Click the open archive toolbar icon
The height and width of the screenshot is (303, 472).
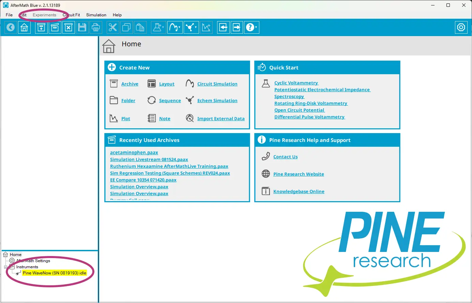click(55, 27)
